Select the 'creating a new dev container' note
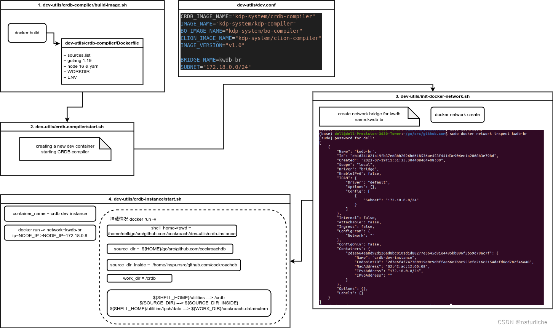553x328 pixels. coord(65,149)
